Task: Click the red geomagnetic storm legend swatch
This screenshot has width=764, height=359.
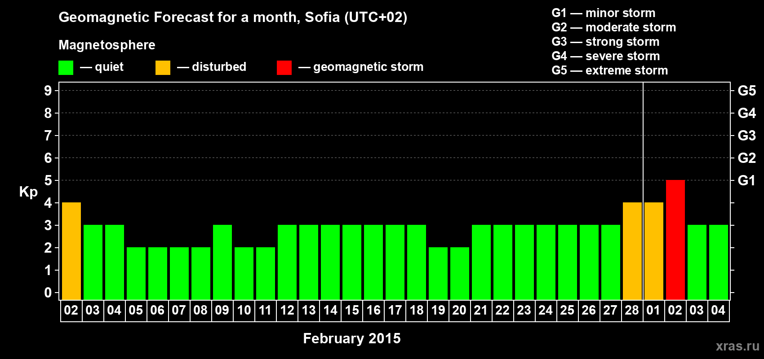Action: (x=284, y=68)
